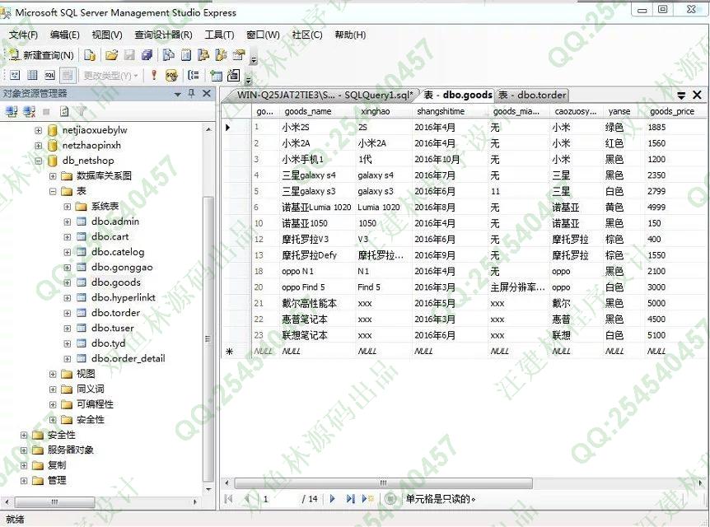The height and width of the screenshot is (527, 710).
Task: Click the Summary page icon
Action: coord(186,55)
